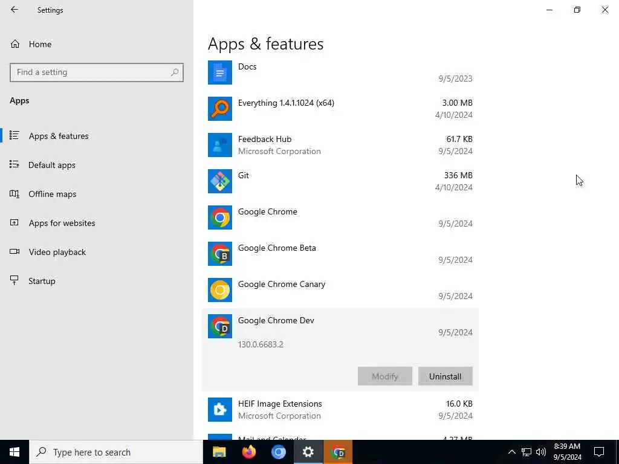Select the Git entry name
The width and height of the screenshot is (619, 464).
tap(244, 176)
